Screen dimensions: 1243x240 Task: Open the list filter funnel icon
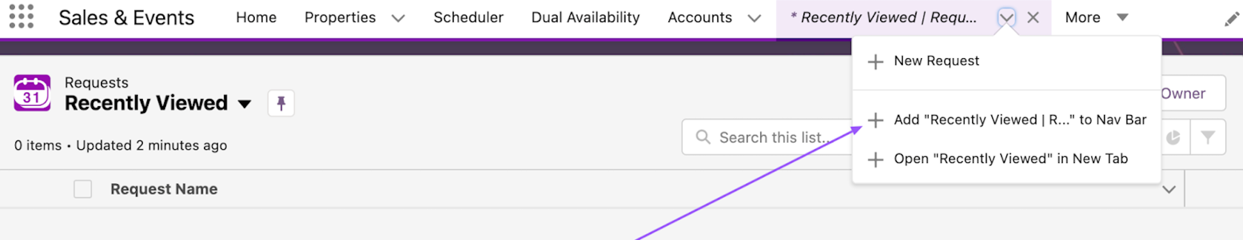point(1208,137)
